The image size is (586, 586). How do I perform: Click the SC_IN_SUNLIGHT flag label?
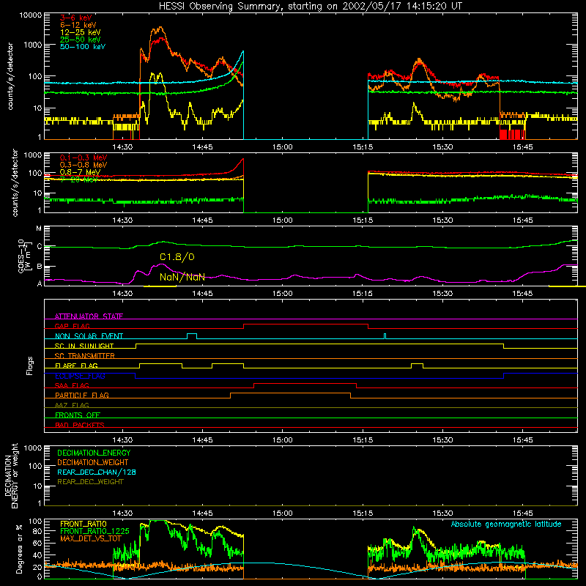(84, 346)
